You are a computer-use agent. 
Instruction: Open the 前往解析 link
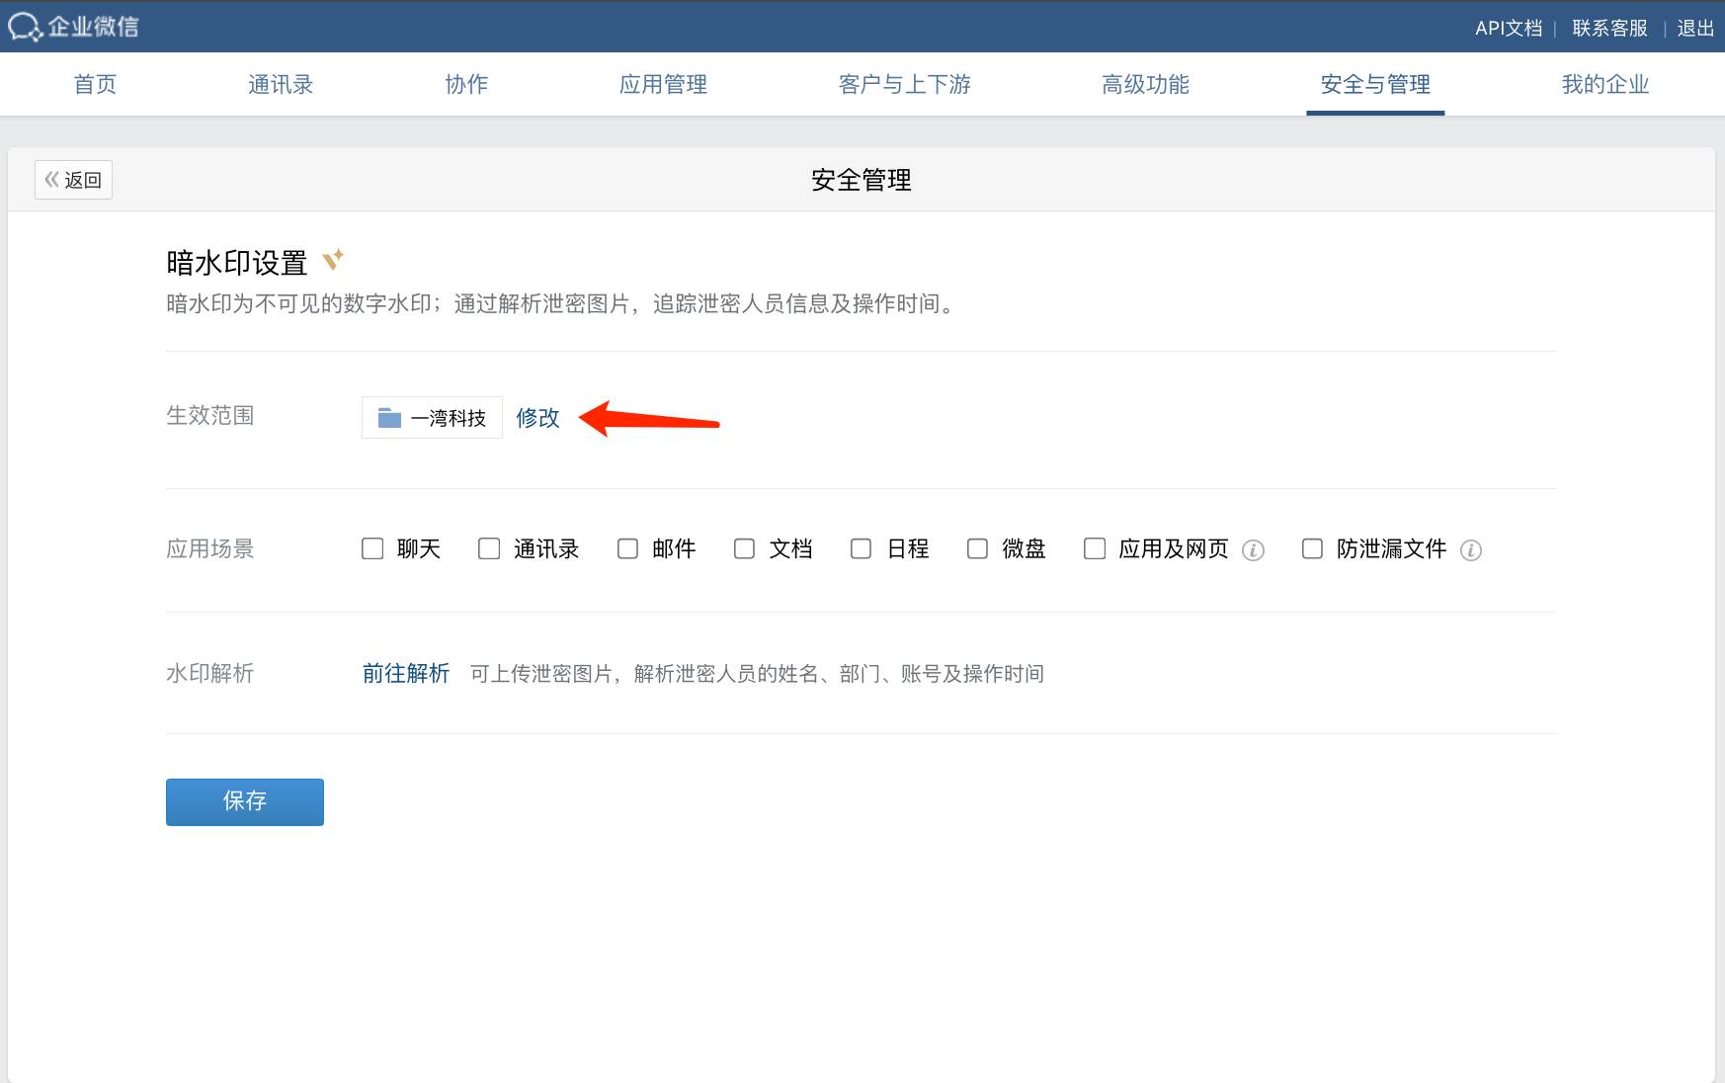[x=406, y=674]
